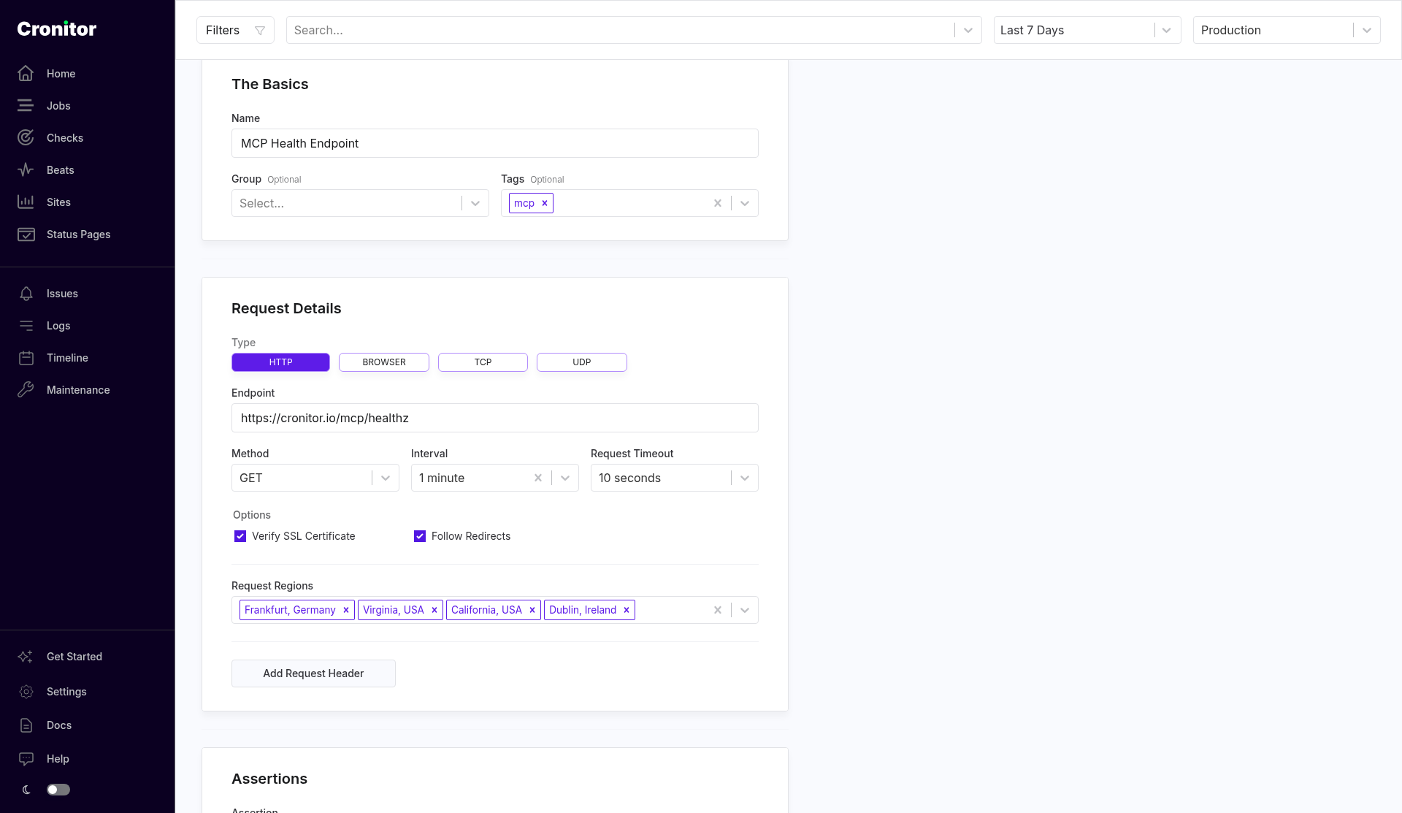Click the Settings gear icon
Viewport: 1402px width, 813px height.
point(26,692)
